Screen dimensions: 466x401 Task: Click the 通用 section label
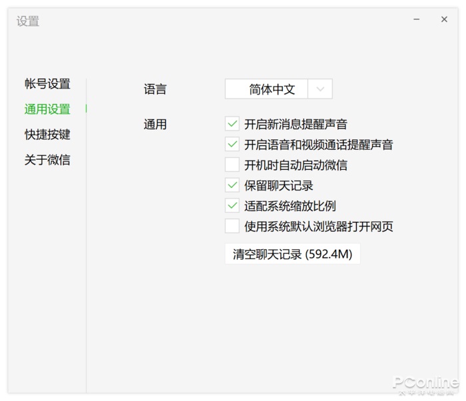point(155,125)
